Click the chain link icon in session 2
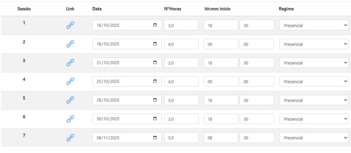 coord(70,44)
